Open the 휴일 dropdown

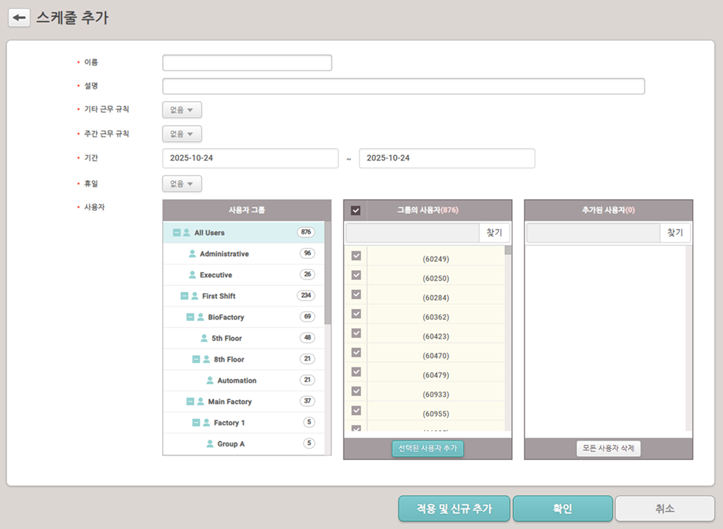pos(182,184)
